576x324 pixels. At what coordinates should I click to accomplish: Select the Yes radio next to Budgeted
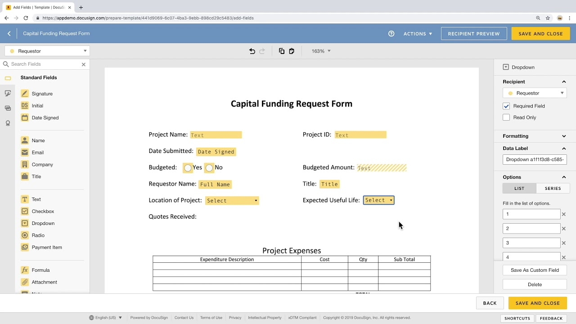(188, 167)
